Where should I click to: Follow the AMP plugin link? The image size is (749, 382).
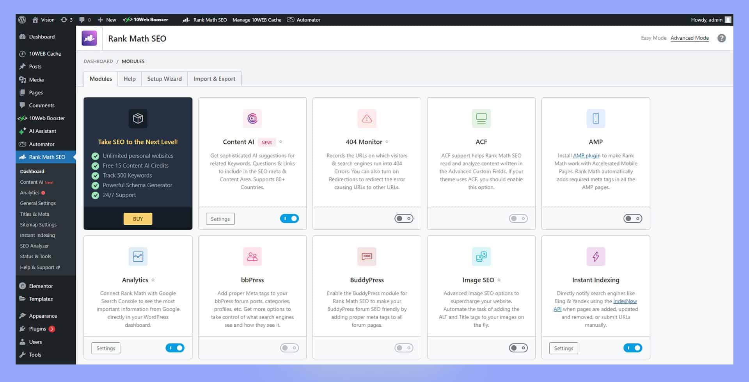pos(586,155)
